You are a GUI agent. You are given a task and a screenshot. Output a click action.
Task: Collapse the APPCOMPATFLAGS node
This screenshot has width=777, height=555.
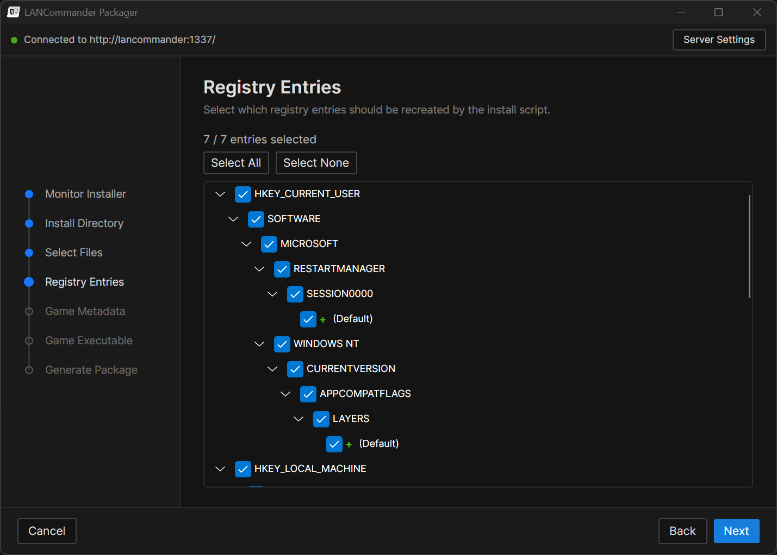(x=285, y=394)
